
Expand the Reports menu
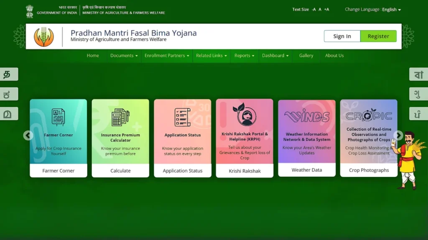coord(244,55)
